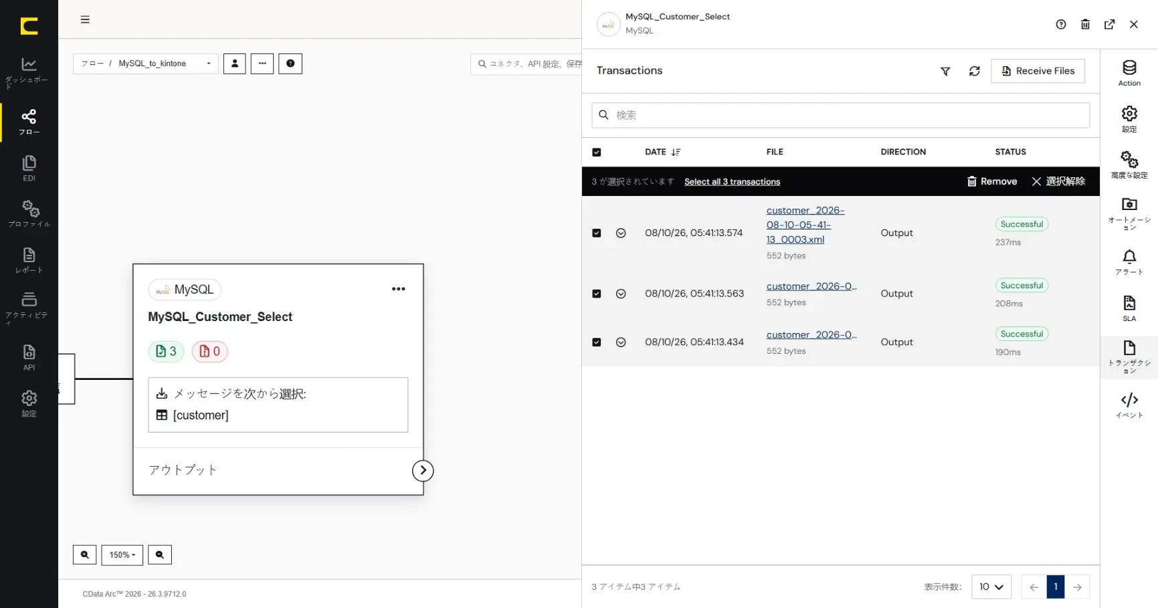This screenshot has width=1158, height=608.
Task: Refresh the Transactions list
Action: [974, 71]
